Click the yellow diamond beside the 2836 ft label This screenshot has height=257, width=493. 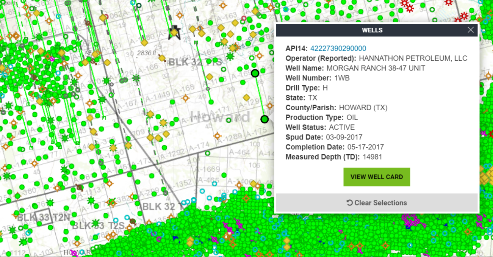click(162, 58)
